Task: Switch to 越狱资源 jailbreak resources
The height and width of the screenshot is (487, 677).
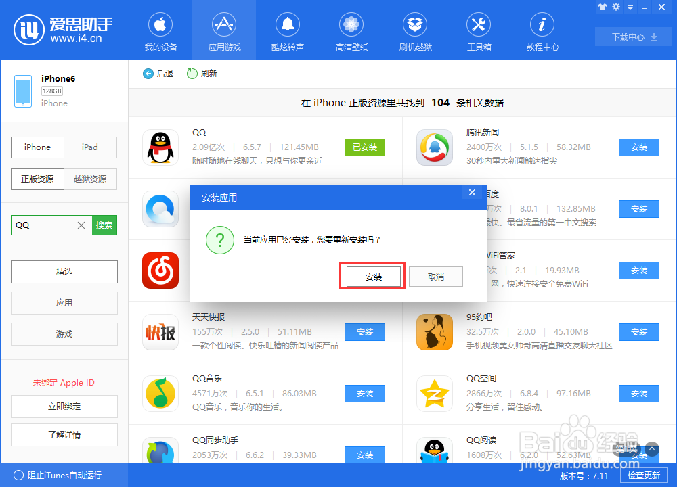Action: coord(90,179)
